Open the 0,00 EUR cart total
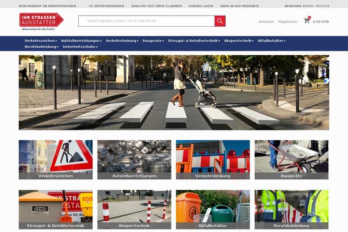The height and width of the screenshot is (232, 348). (321, 21)
